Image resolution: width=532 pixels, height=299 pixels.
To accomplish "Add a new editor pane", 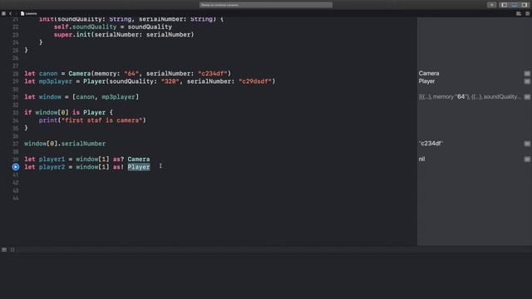I will 527,13.
